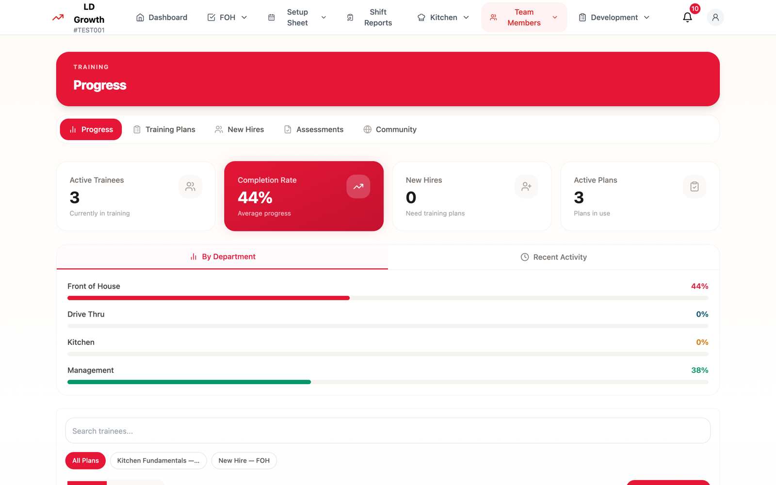Click the Shift Reports document icon
Viewport: 776px width, 485px height.
point(350,17)
